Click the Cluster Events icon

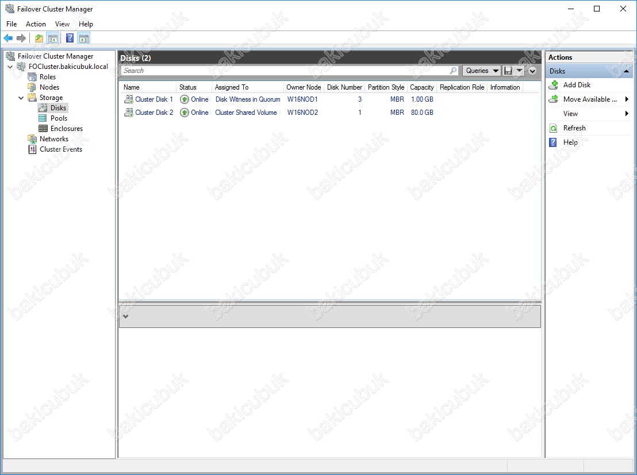point(32,149)
